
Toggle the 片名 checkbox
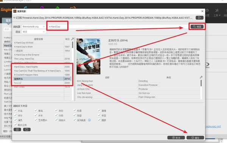click(16, 110)
